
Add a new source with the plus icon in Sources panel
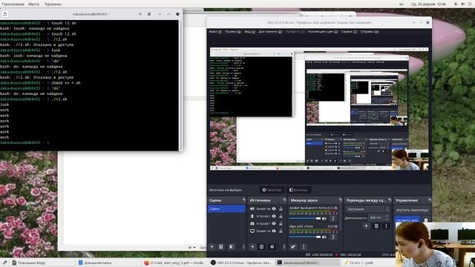[252, 247]
